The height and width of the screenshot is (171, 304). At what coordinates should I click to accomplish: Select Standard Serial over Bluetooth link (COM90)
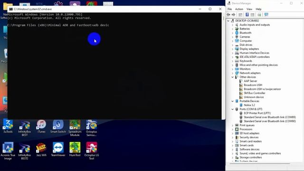tap(270, 121)
